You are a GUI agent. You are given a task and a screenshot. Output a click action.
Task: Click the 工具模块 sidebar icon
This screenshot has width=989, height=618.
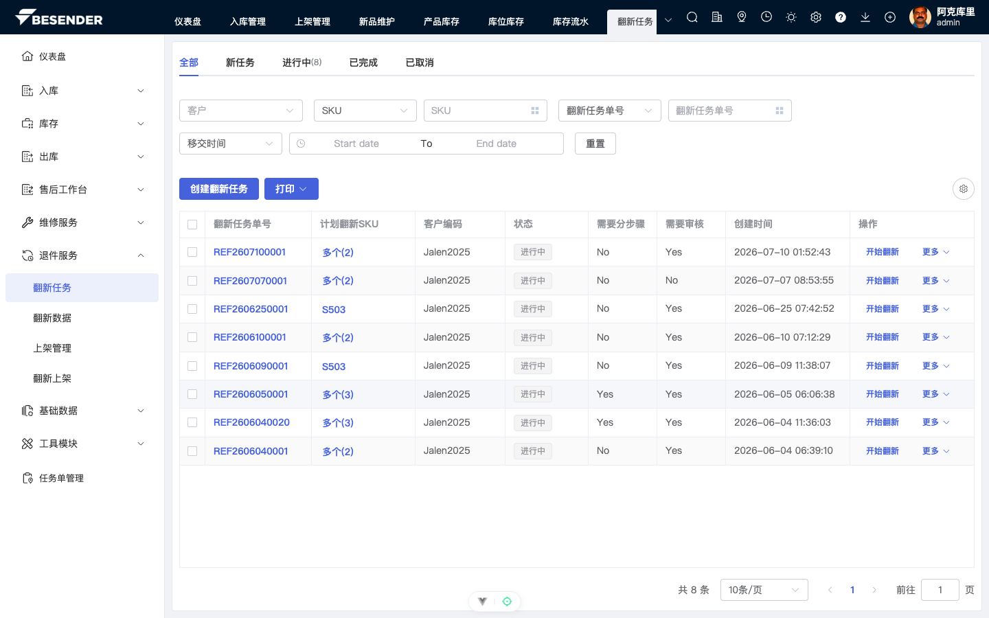point(27,444)
